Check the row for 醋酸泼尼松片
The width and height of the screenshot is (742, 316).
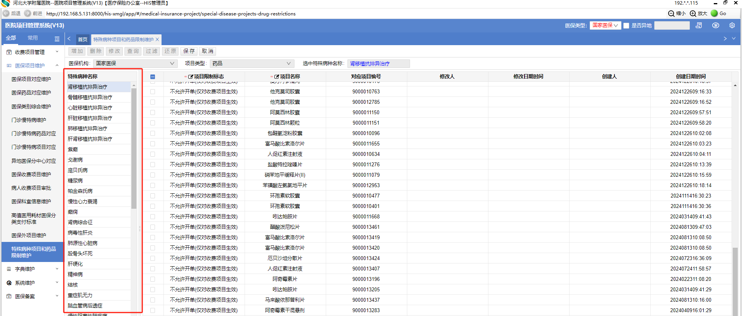tap(153, 227)
